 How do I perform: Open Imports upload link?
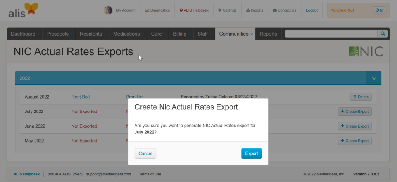coord(255,10)
